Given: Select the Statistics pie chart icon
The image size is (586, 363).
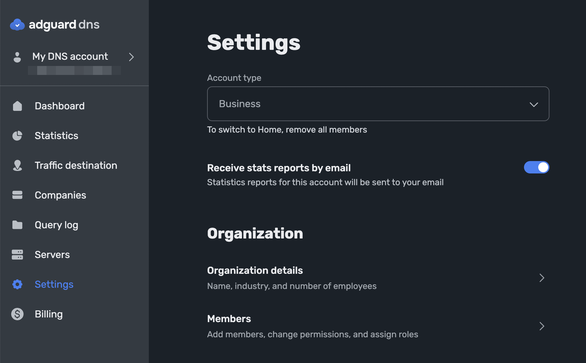Looking at the screenshot, I should (17, 135).
